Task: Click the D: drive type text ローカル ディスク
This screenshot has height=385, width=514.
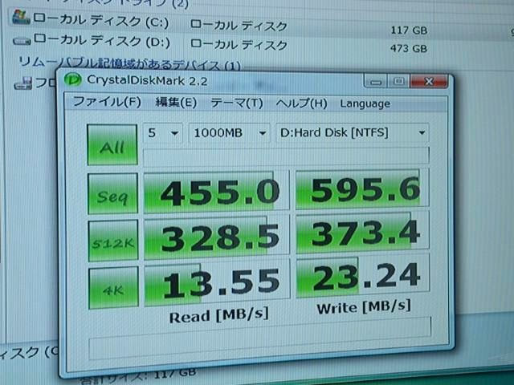Action: click(x=239, y=44)
